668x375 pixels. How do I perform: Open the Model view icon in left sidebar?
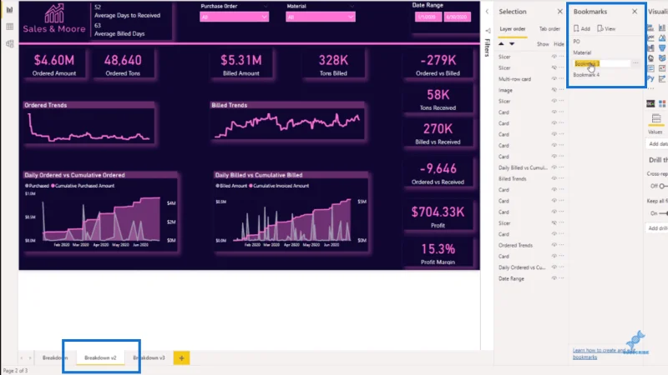(x=9, y=44)
